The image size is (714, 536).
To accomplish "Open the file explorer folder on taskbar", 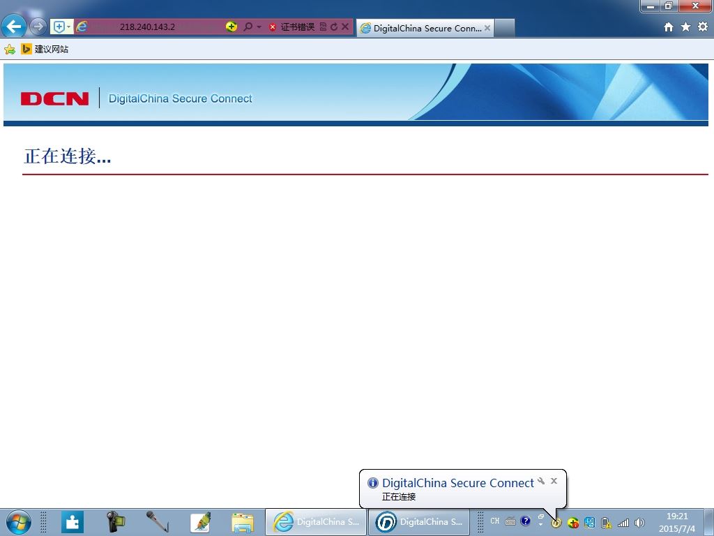I will click(x=243, y=522).
